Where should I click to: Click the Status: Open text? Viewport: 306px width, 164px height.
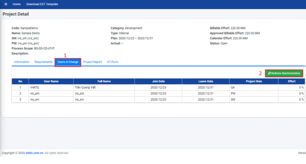pos(218,43)
